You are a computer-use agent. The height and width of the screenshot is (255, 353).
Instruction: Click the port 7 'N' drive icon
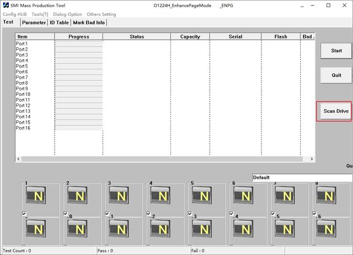coord(285,195)
